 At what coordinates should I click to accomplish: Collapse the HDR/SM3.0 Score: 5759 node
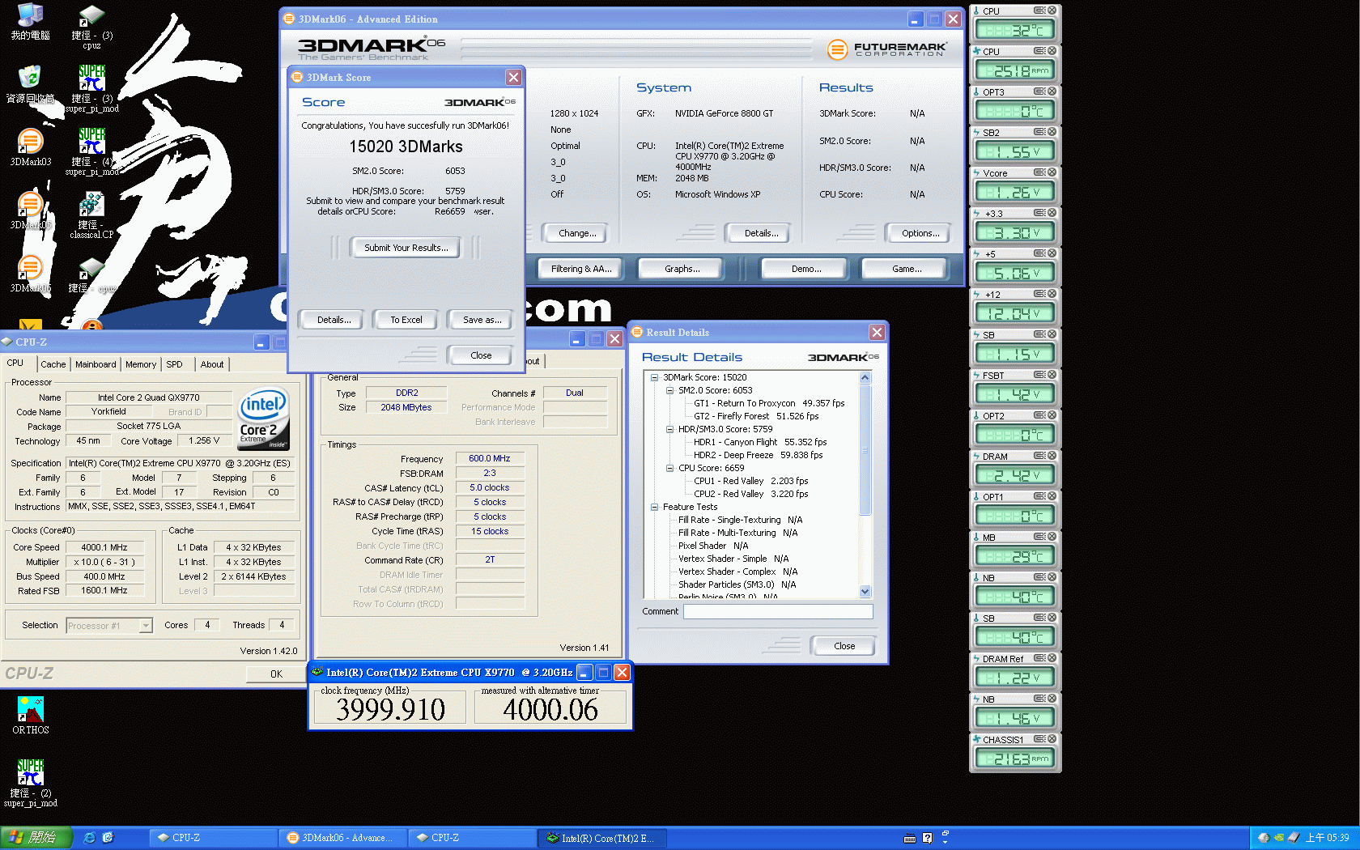pos(670,429)
